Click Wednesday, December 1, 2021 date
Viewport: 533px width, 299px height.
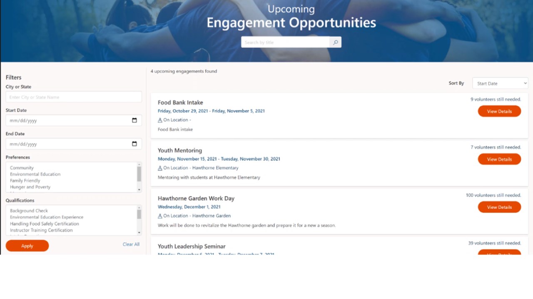click(189, 207)
